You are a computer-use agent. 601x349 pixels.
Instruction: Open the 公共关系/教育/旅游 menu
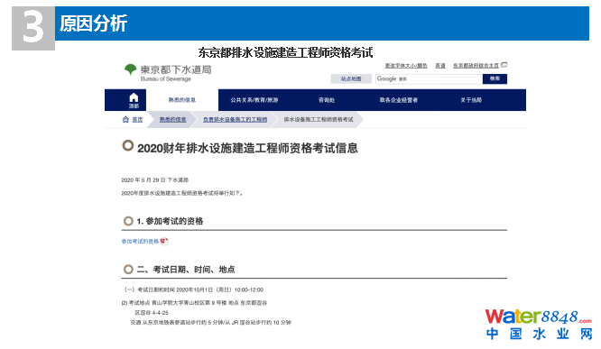click(254, 100)
